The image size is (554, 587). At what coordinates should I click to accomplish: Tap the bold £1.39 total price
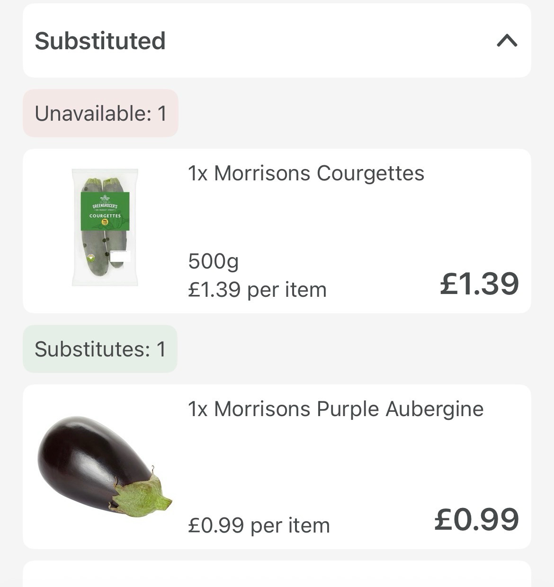(x=479, y=284)
